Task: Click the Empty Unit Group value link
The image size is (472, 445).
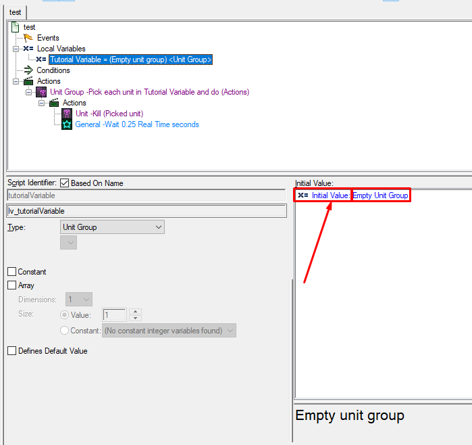Action: [380, 195]
